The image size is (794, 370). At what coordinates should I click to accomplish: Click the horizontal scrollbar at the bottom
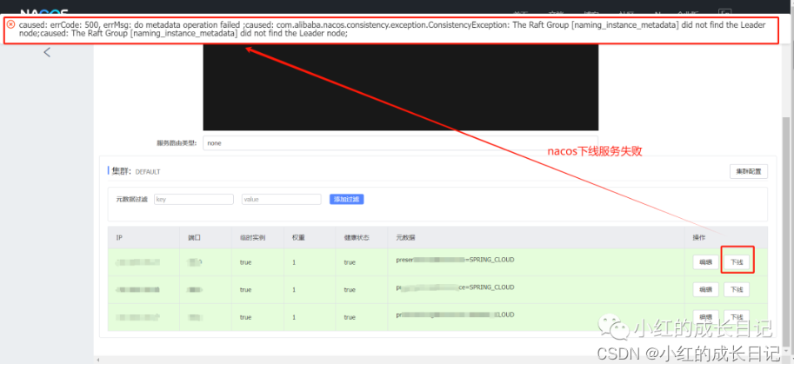click(x=438, y=360)
